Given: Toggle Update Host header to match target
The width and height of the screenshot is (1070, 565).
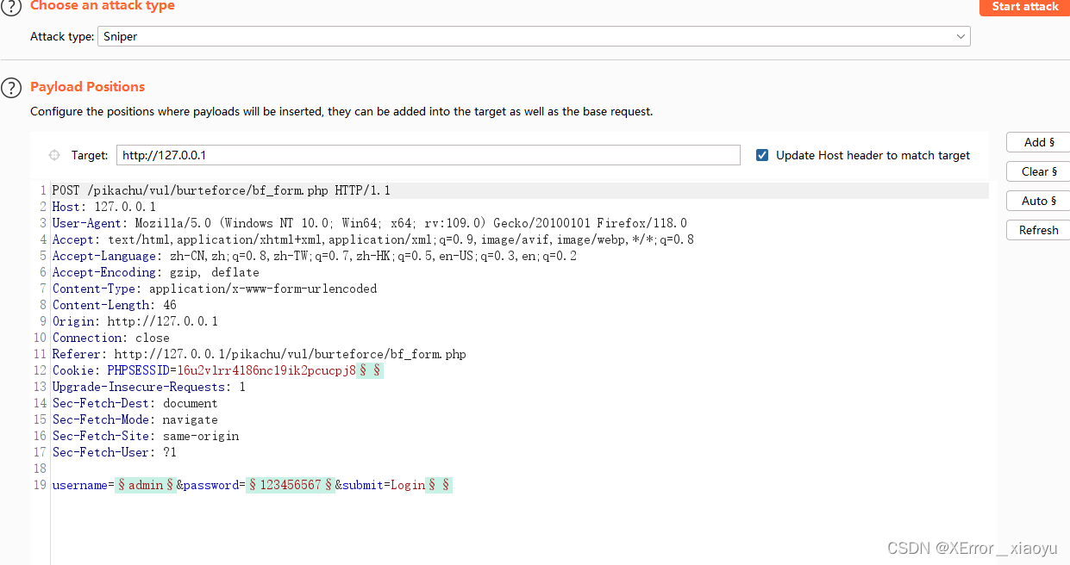Looking at the screenshot, I should [x=762, y=155].
